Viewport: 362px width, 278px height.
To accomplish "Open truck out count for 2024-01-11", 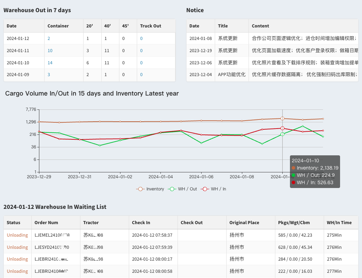I will (141, 50).
